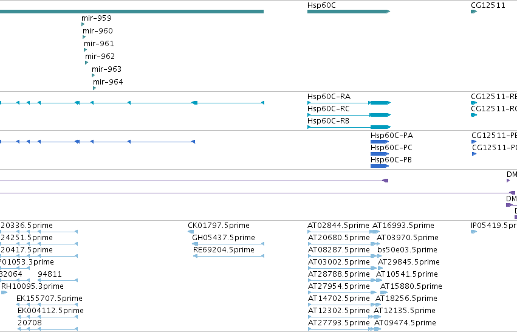This screenshot has width=517, height=332.
Task: Highlight the AT12302.5prime EST
Action: [341, 317]
